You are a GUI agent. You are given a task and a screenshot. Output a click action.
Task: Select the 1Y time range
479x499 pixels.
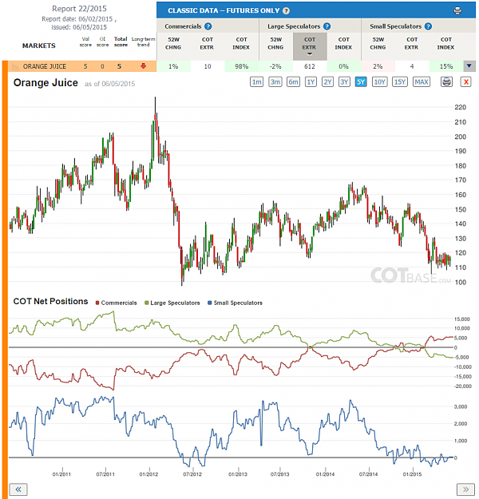pyautogui.click(x=311, y=81)
